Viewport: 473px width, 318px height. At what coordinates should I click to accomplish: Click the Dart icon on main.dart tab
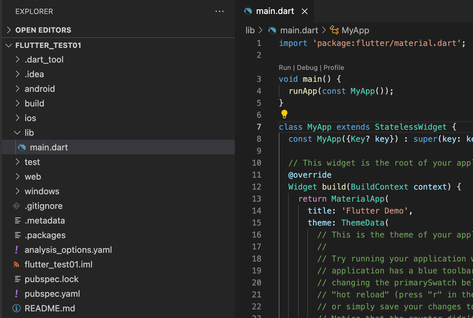[248, 11]
